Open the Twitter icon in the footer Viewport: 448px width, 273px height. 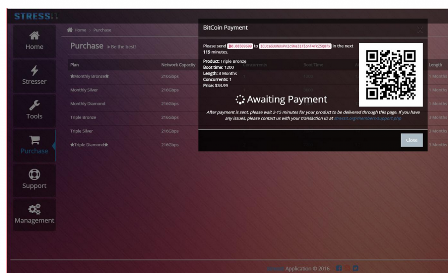[x=355, y=268]
